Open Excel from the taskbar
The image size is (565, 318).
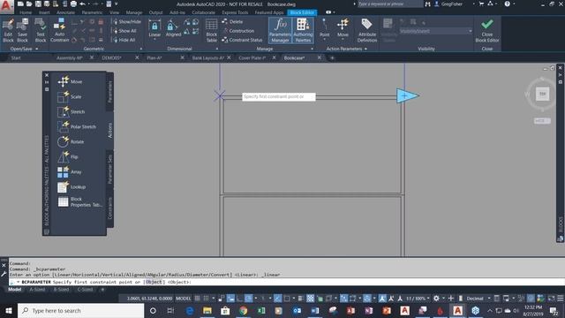click(261, 310)
